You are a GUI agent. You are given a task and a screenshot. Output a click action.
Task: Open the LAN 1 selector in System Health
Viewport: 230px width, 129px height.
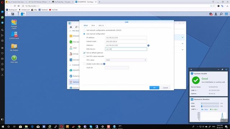194,90
